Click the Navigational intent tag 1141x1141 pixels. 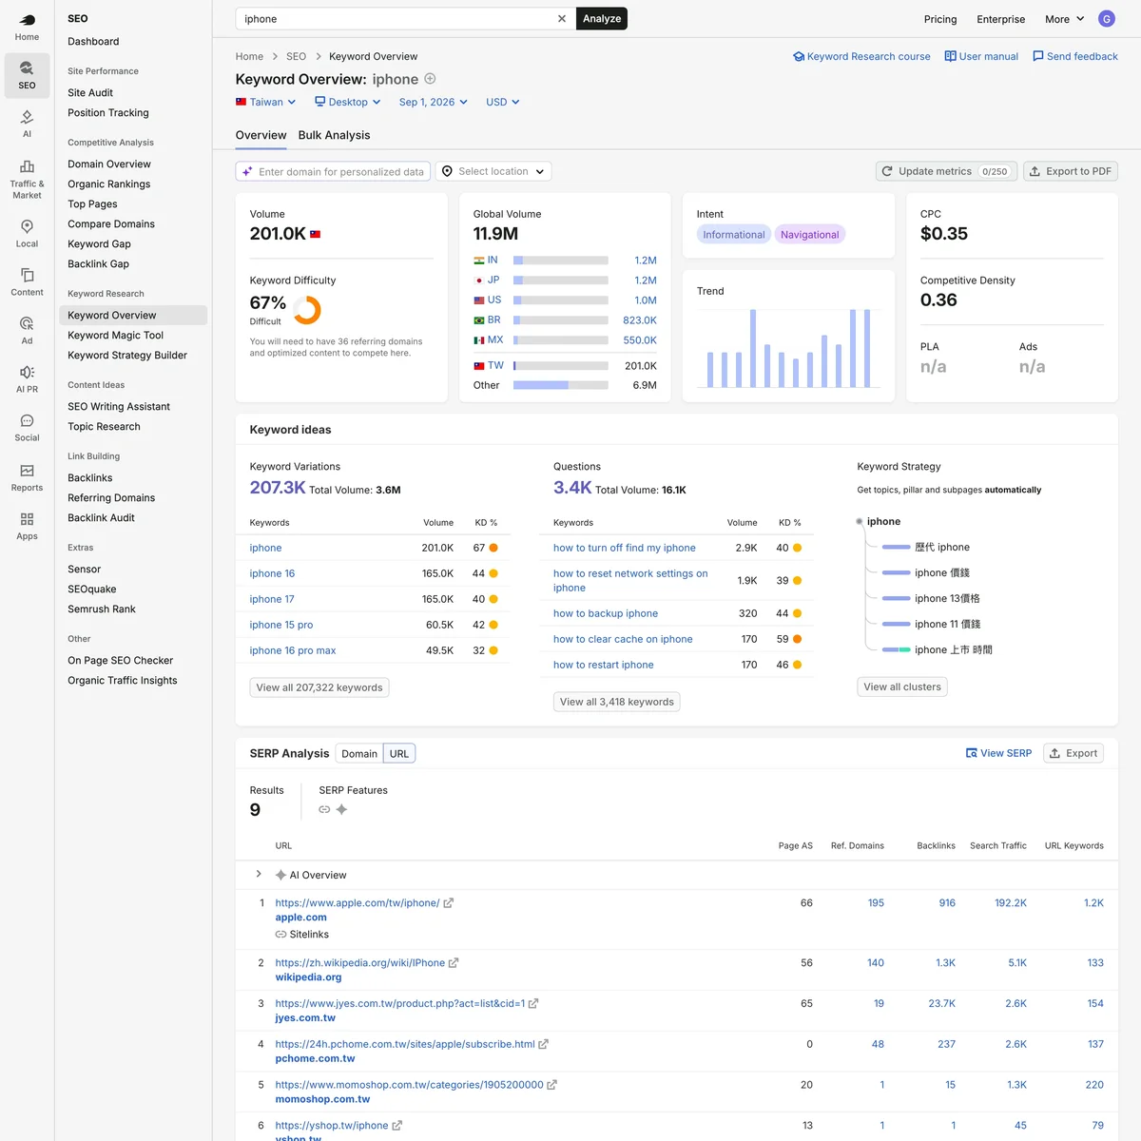click(x=810, y=235)
